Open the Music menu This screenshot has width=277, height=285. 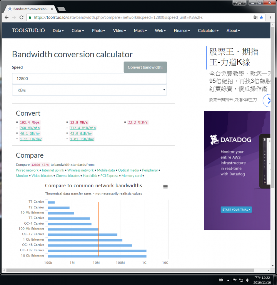tap(140, 30)
